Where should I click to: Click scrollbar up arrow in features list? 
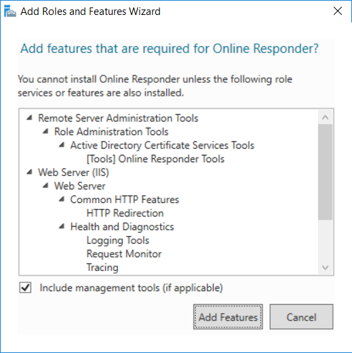(325, 117)
